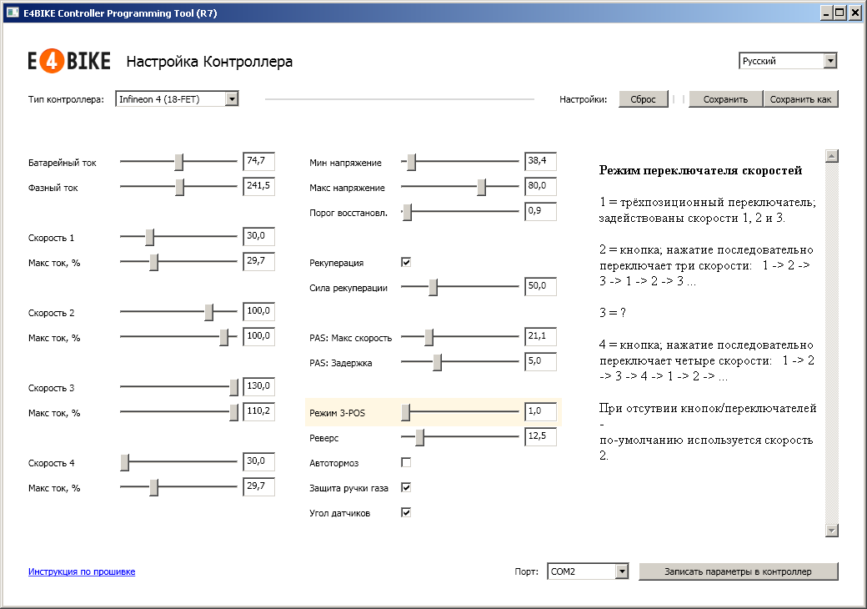Click the Сохранить как button
This screenshot has height=609, width=867.
pos(800,99)
